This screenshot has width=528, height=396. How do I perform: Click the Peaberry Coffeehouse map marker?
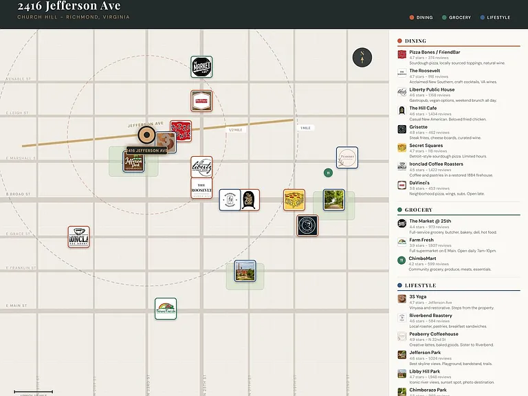tap(346, 157)
